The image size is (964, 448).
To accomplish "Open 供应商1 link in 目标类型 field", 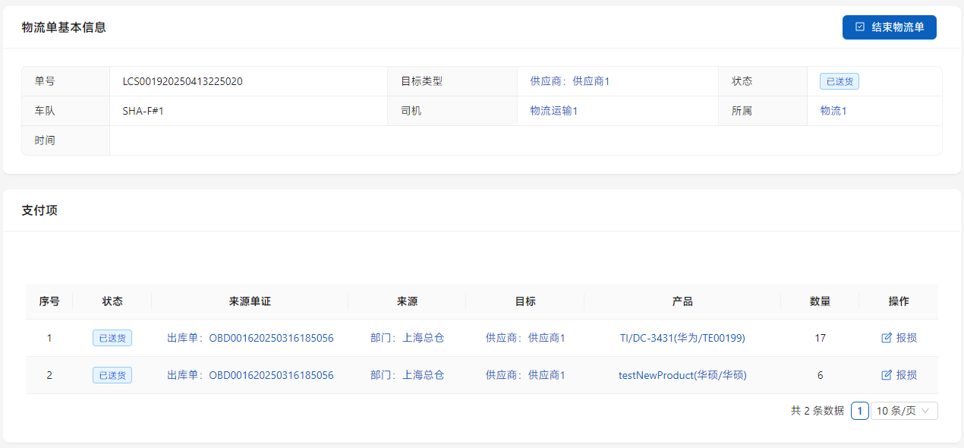I will [569, 81].
